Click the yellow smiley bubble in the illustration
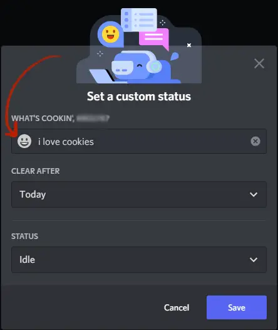Screen dimensions: 278x330 [110, 35]
